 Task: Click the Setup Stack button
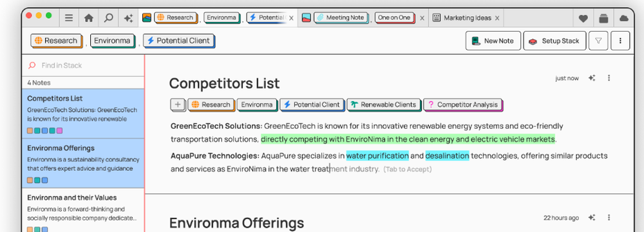pos(554,41)
